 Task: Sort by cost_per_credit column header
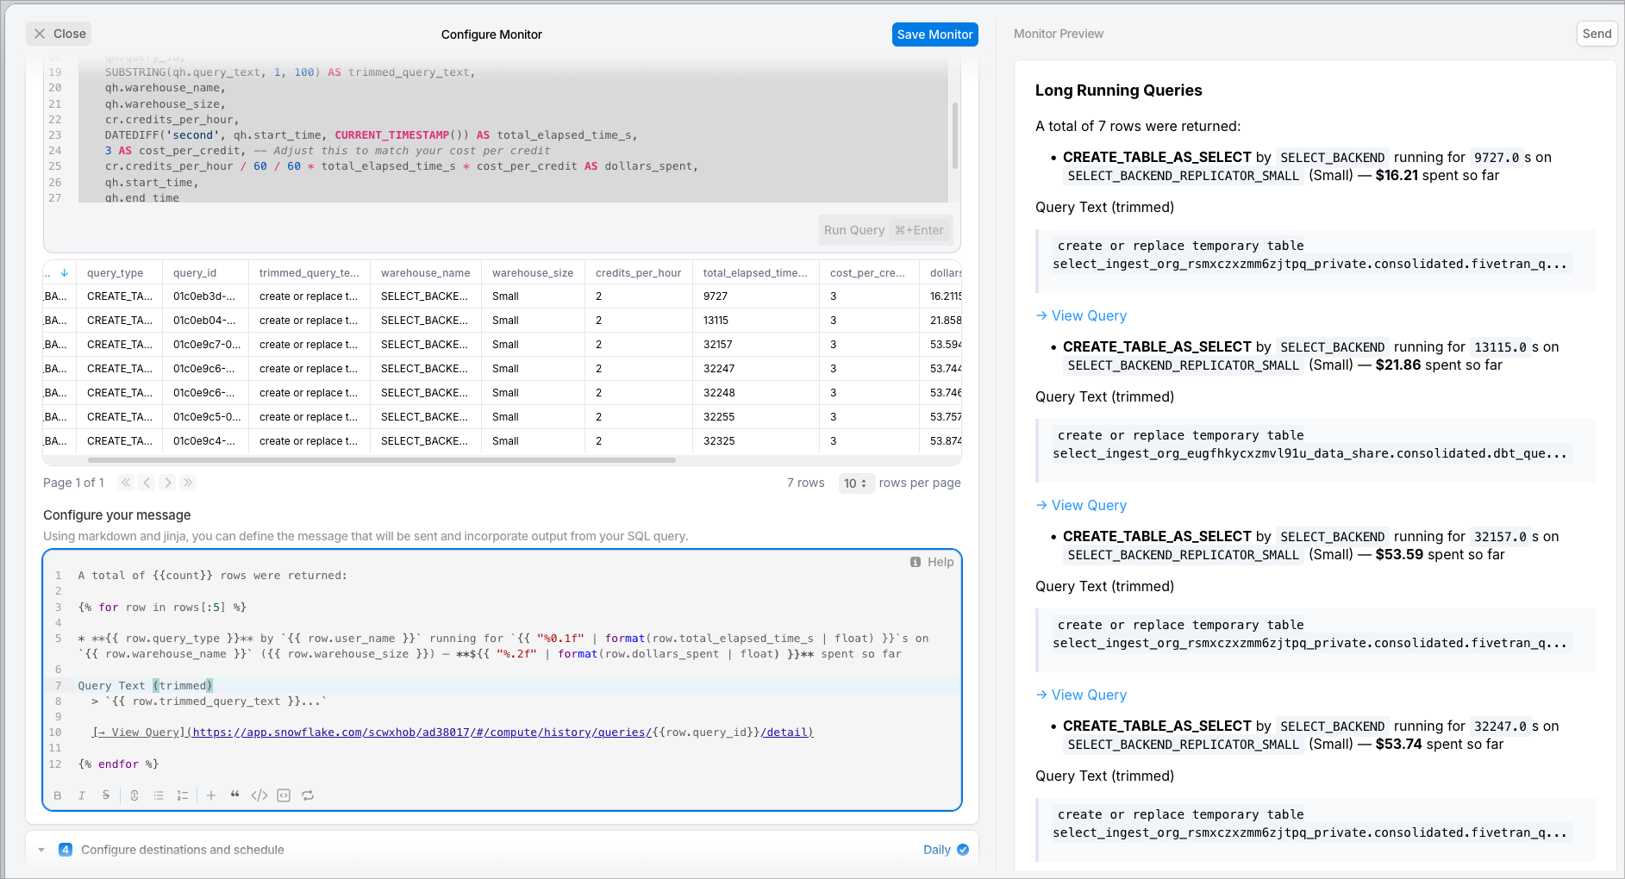[867, 272]
